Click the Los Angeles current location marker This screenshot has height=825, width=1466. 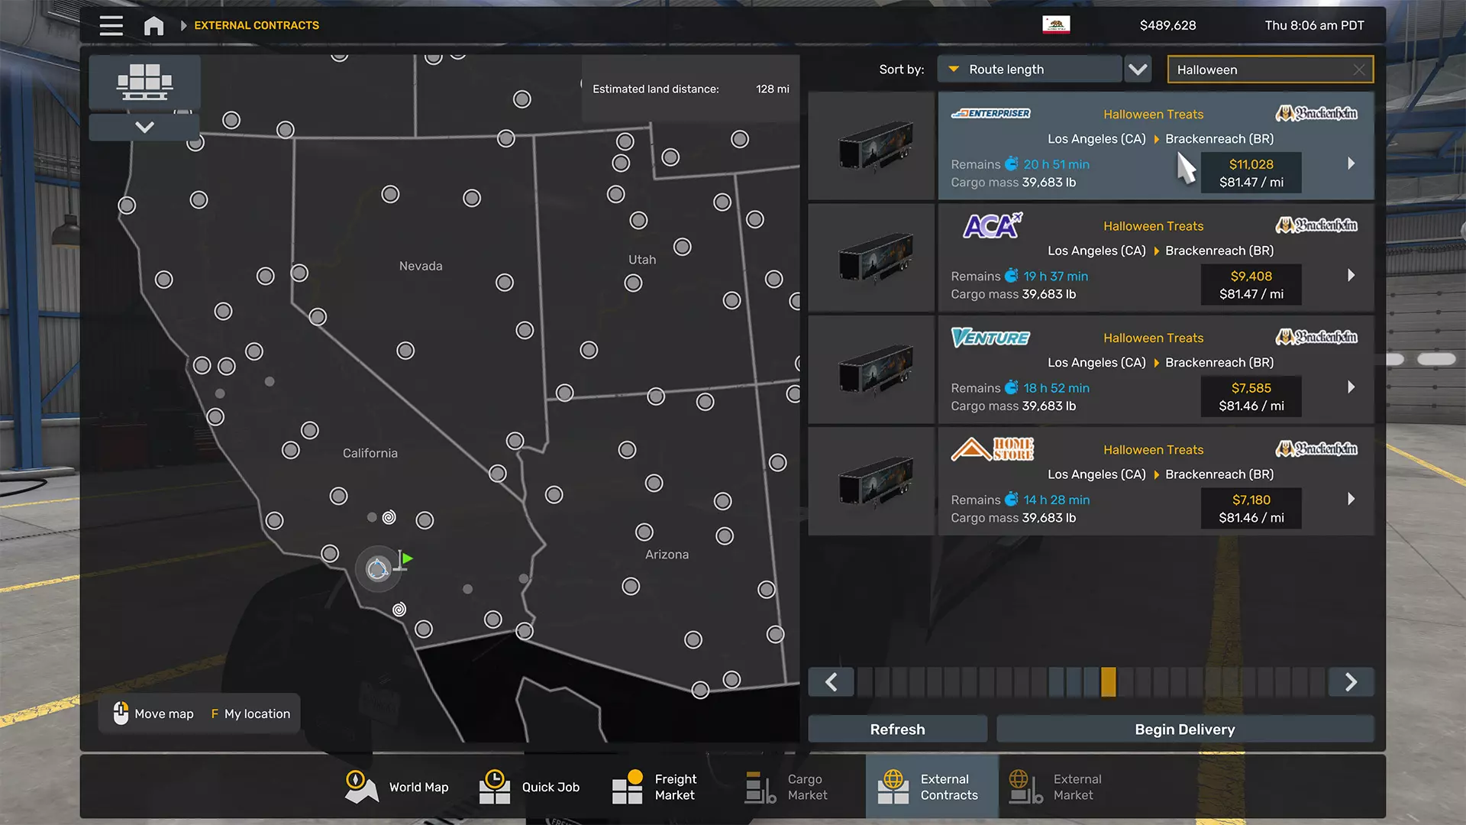tap(378, 569)
